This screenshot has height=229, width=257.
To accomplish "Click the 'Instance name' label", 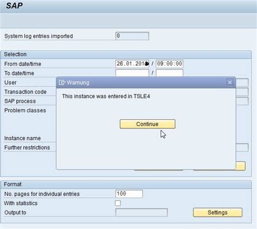I will coord(23,138).
